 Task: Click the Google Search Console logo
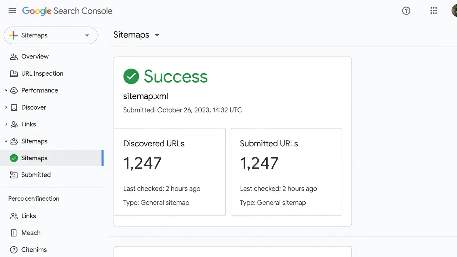(67, 11)
